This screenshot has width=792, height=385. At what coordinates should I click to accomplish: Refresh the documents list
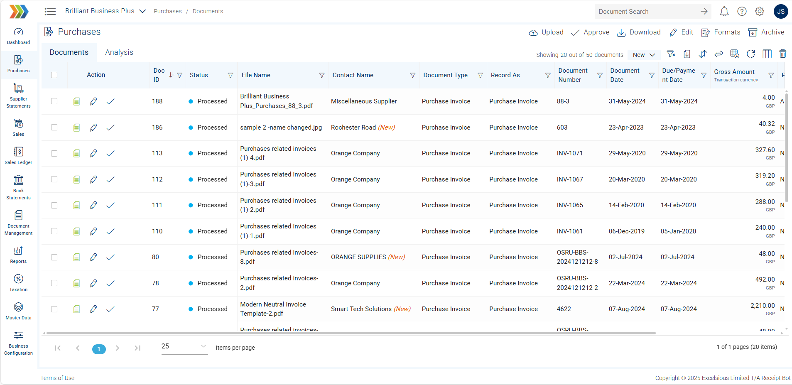click(x=751, y=54)
